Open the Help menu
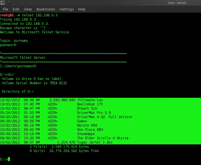The height and width of the screenshot is (165, 201). coord(82,9)
